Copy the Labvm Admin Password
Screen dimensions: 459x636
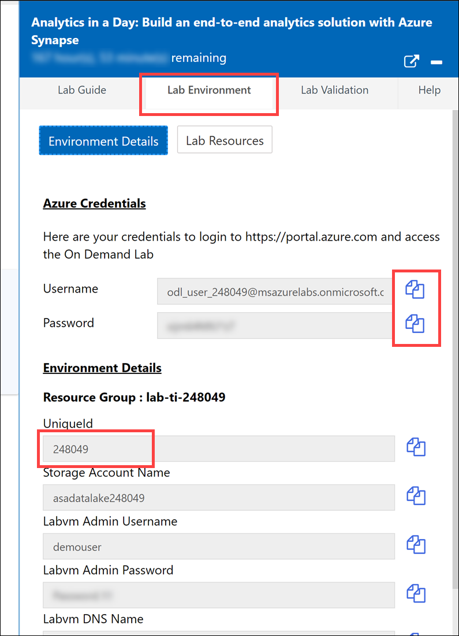(416, 594)
